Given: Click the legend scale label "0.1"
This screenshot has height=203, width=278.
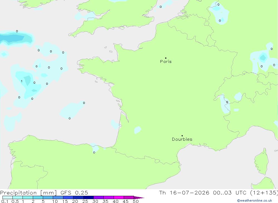Looking at the screenshot, I should 5,201.
